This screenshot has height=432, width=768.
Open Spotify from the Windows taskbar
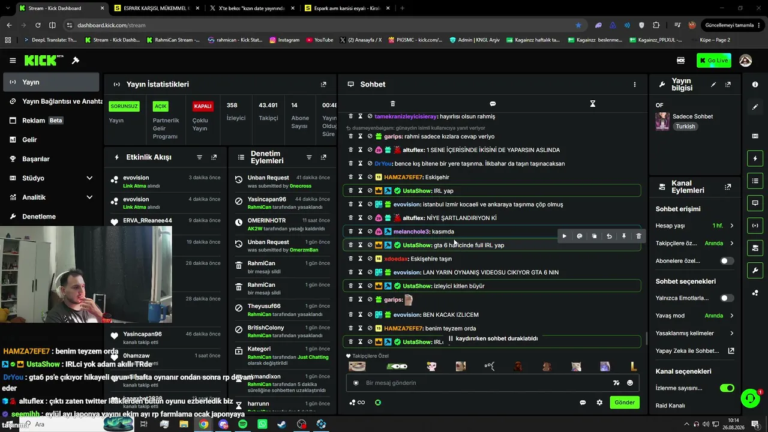(243, 424)
